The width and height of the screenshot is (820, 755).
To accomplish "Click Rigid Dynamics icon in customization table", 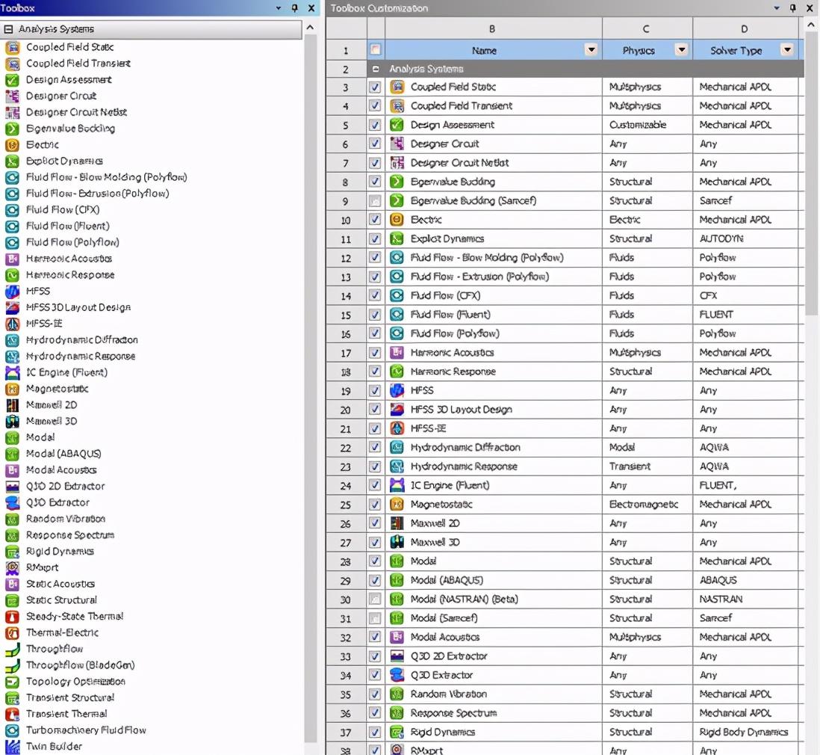I will [x=397, y=732].
